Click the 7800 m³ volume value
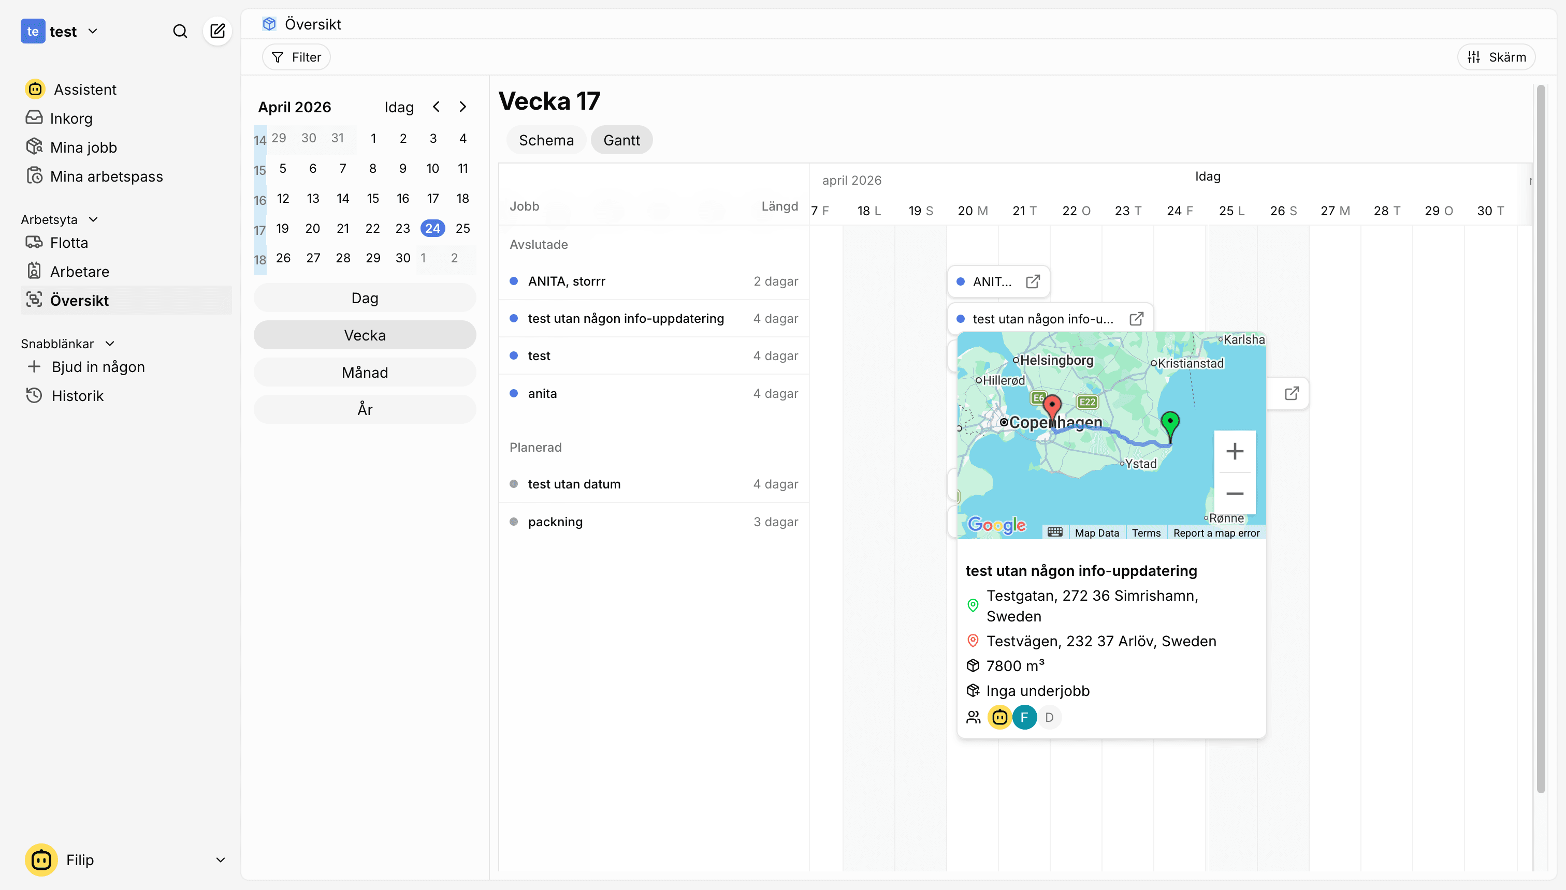The width and height of the screenshot is (1566, 890). click(x=1016, y=665)
